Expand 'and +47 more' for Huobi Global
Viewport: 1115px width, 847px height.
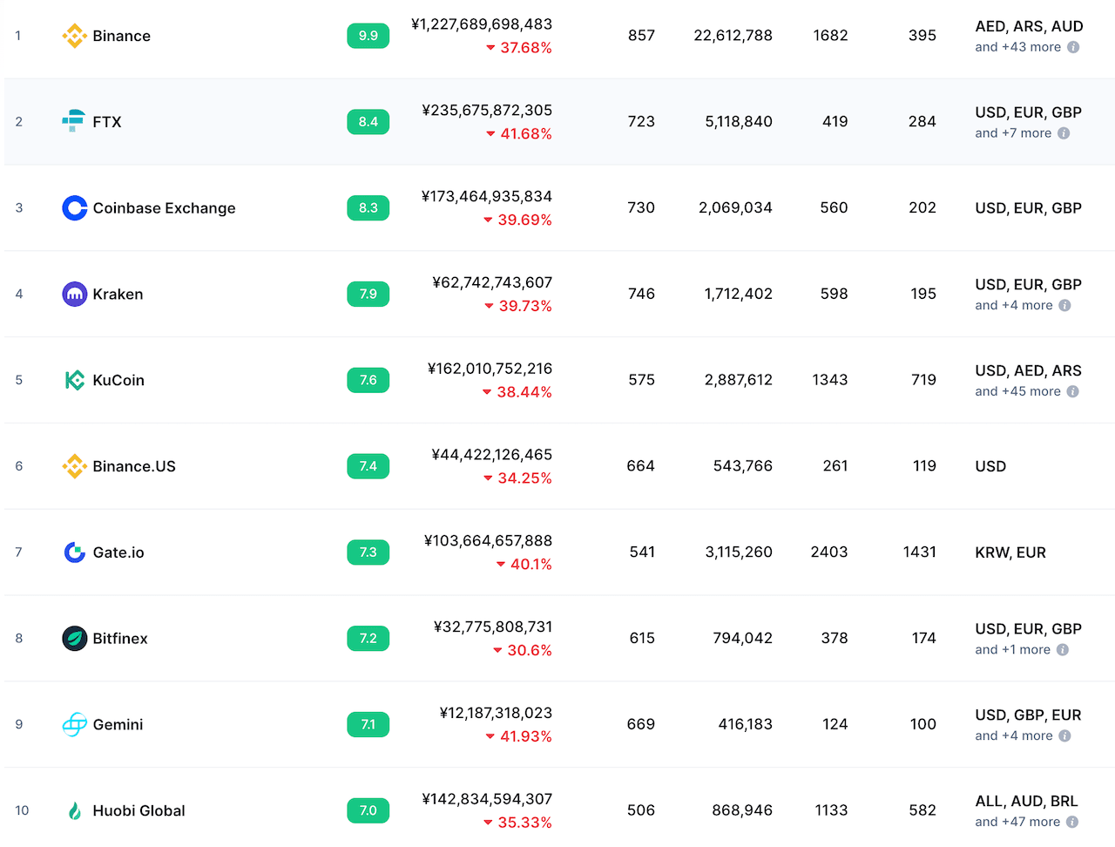(1017, 822)
